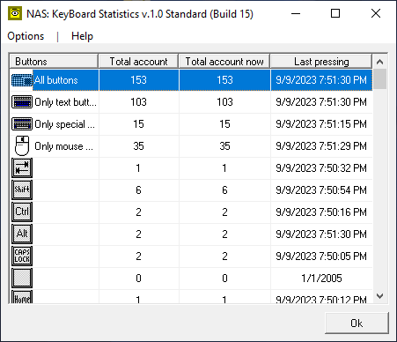Click the Last pressing column header

pos(321,62)
